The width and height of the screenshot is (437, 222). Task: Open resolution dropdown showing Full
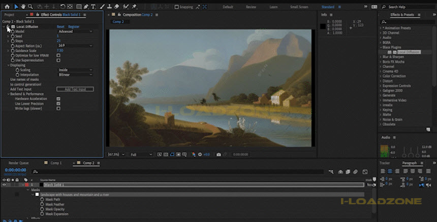(x=141, y=155)
